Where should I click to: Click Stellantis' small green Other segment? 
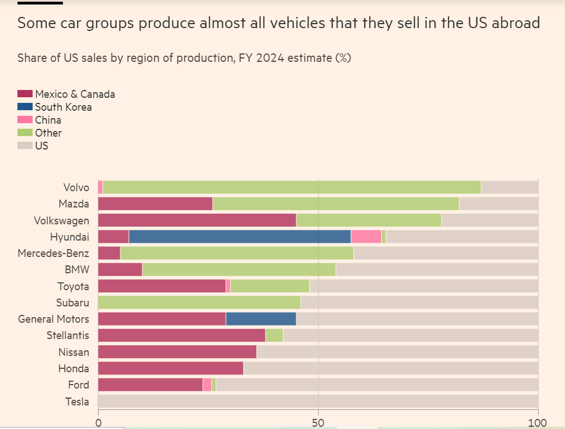point(274,336)
